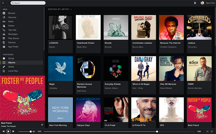Open Where It All Began album cover
The image size is (216, 134).
coord(144,69)
